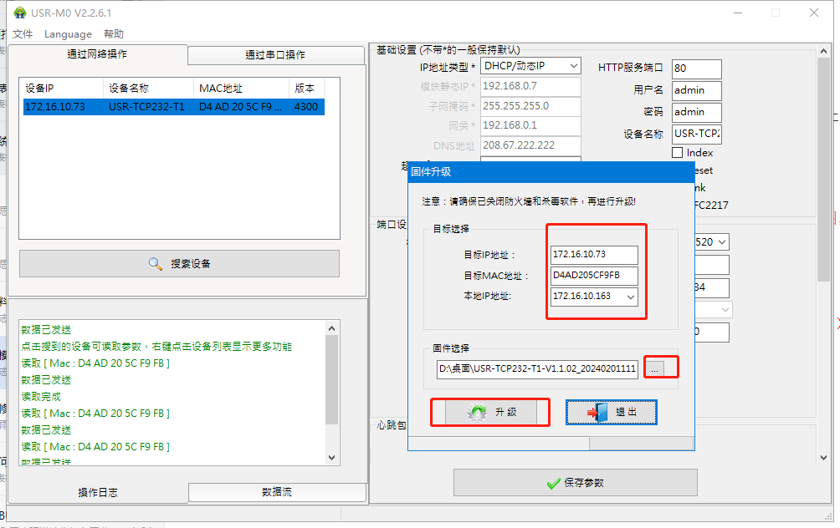Click the exit door icon in dialog
This screenshot has width=840, height=528.
[x=597, y=413]
